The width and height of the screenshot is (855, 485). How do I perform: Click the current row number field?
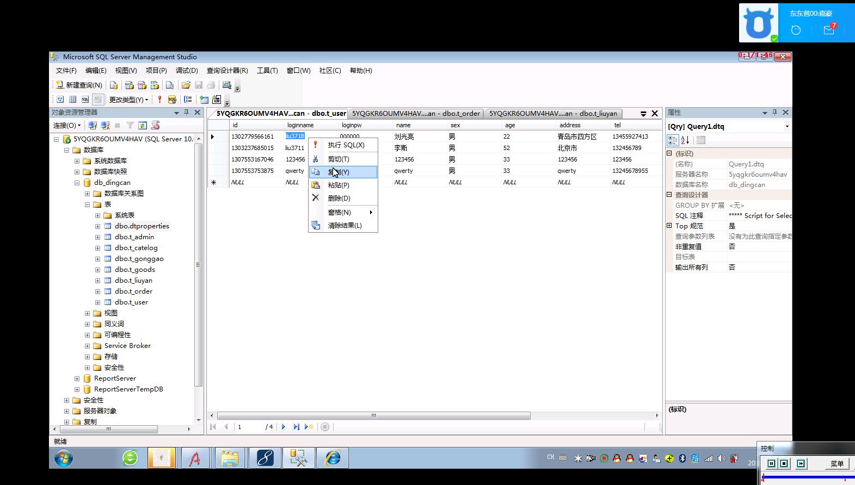[x=249, y=427]
